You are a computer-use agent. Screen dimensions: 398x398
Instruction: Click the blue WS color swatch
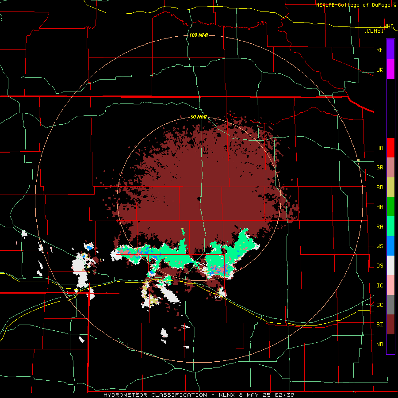click(x=390, y=246)
